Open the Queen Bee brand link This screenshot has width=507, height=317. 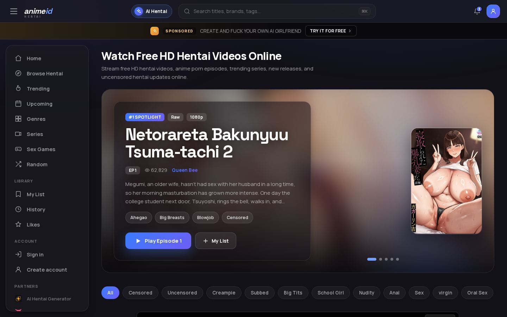(184, 170)
